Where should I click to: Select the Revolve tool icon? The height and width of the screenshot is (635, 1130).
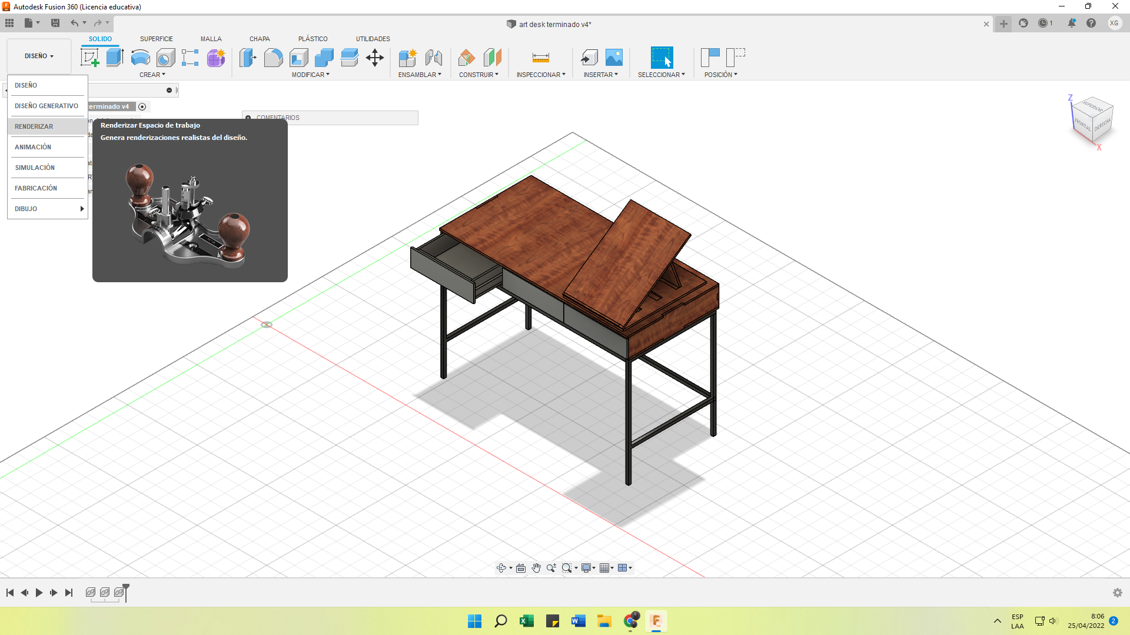(x=140, y=58)
